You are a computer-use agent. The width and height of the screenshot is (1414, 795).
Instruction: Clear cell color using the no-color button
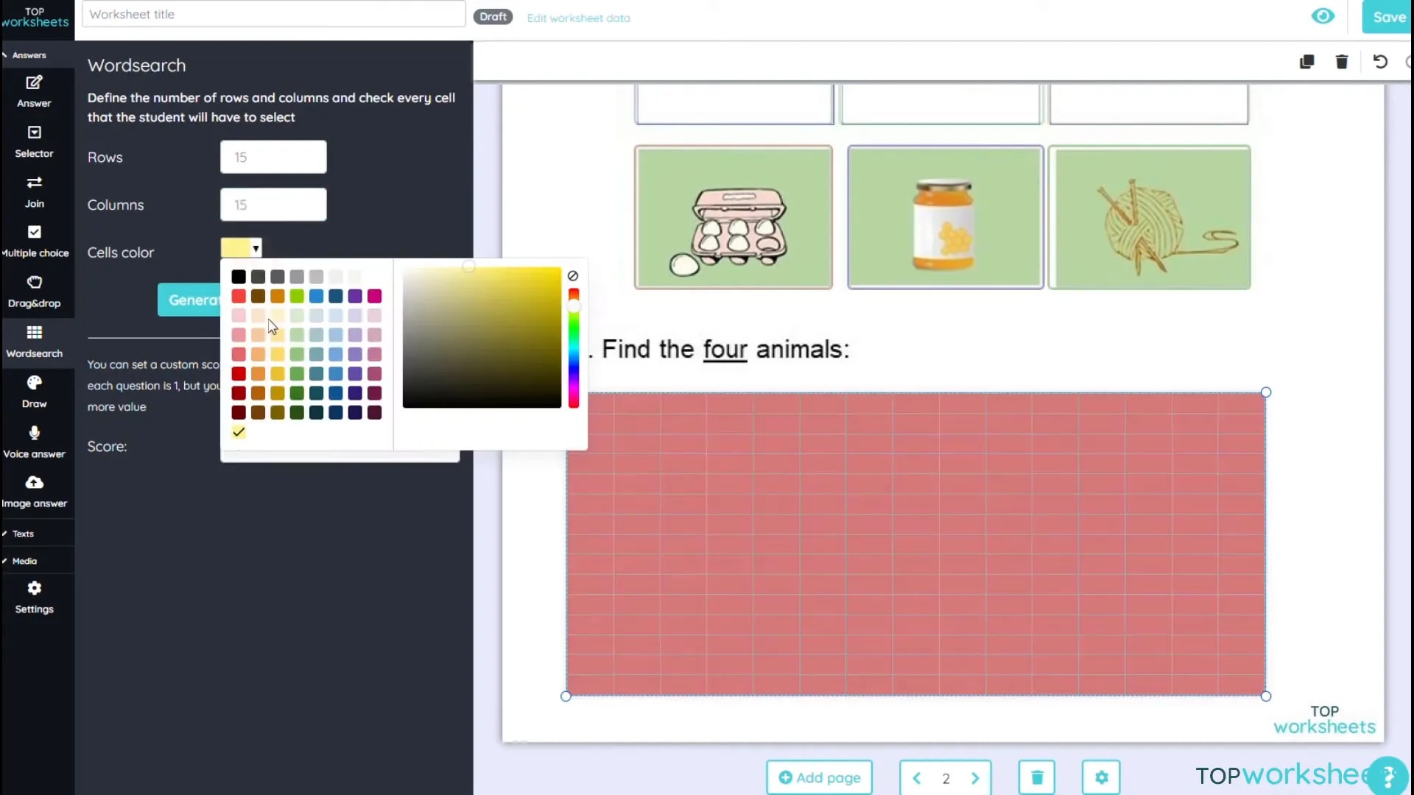[x=574, y=276]
